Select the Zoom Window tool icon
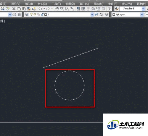This screenshot has height=136, width=148. click(67, 9)
